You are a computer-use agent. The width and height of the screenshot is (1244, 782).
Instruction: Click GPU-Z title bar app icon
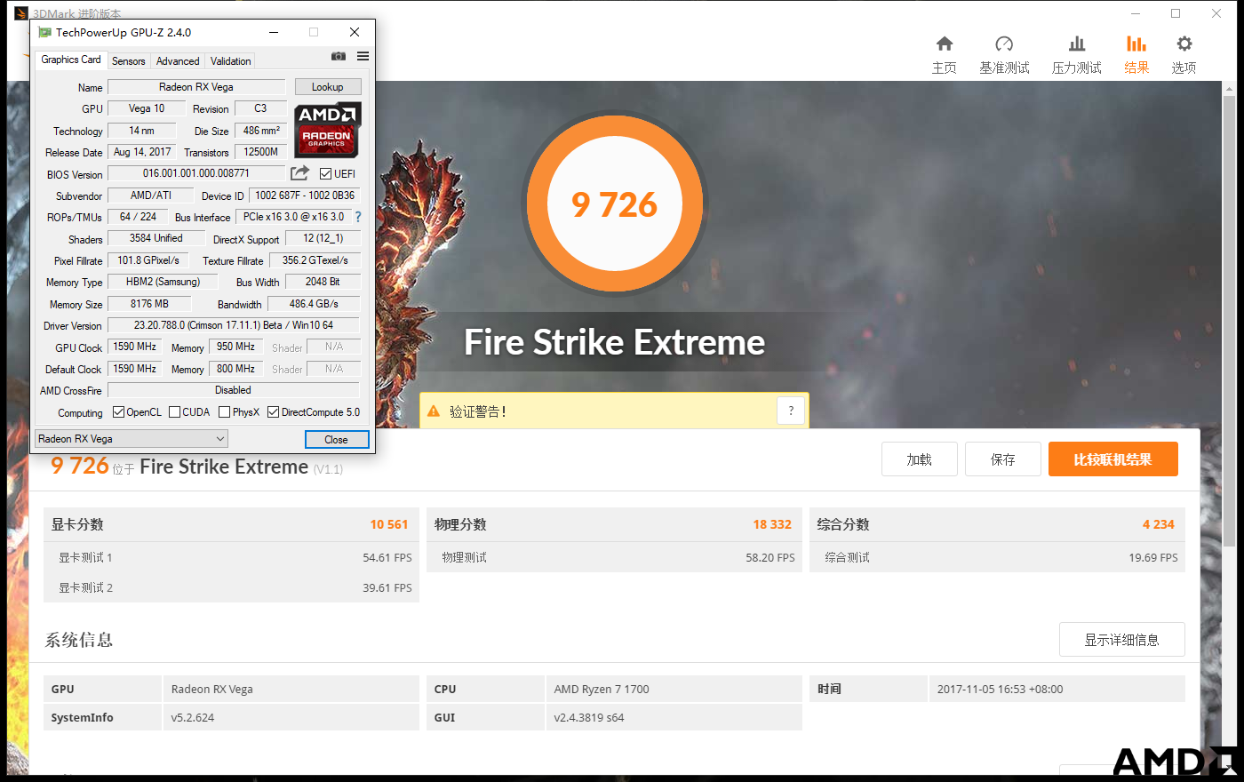44,32
